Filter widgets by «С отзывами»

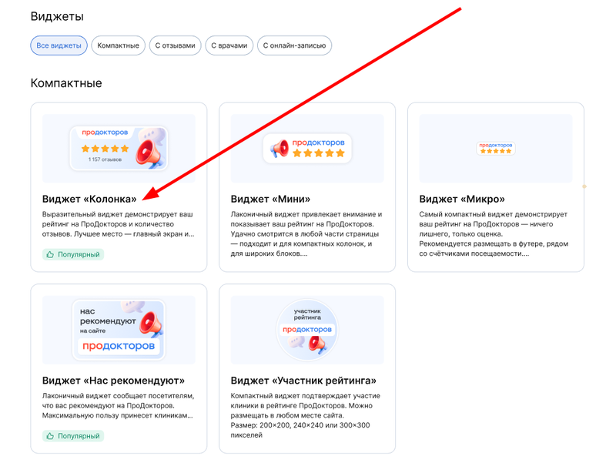click(x=176, y=45)
